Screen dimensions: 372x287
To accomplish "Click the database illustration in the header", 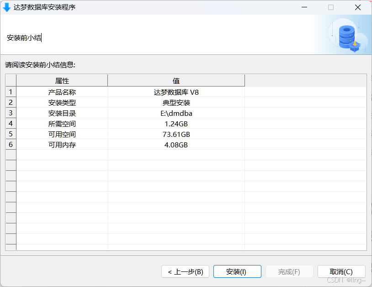I will 348,36.
